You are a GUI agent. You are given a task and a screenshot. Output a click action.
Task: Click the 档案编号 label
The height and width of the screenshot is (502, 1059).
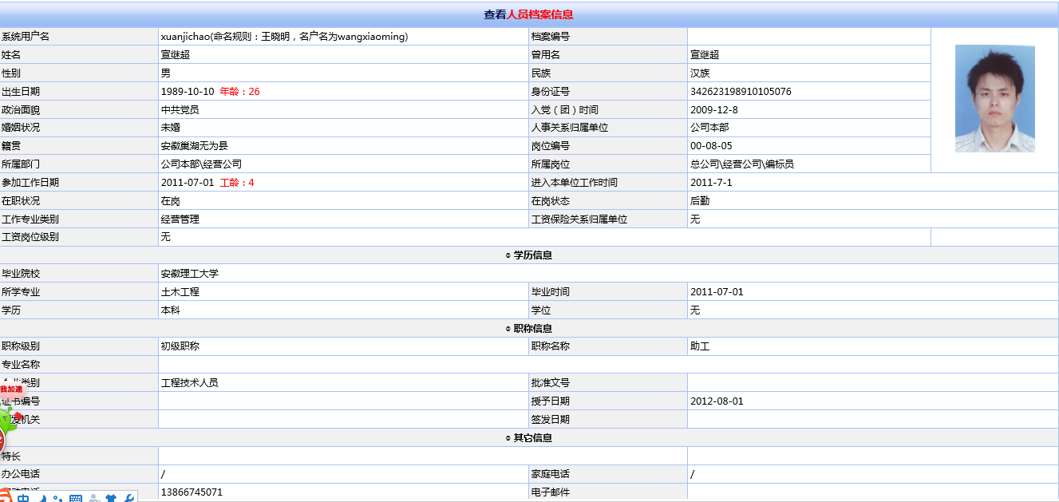pyautogui.click(x=551, y=37)
